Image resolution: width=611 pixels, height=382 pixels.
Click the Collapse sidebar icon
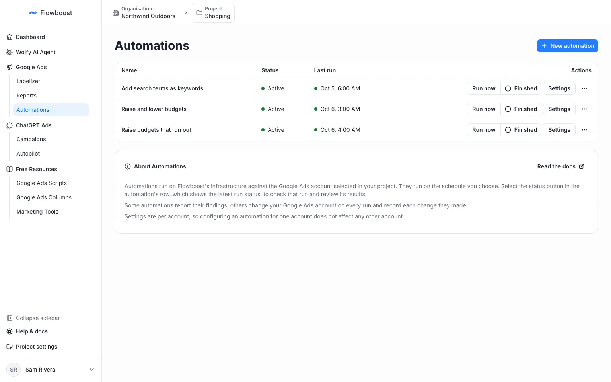[x=10, y=318]
